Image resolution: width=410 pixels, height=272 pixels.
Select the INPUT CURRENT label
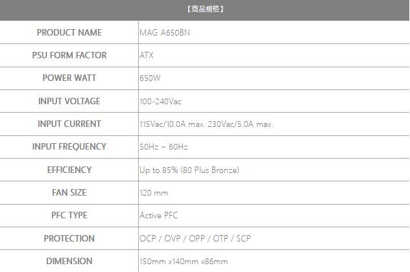[69, 124]
